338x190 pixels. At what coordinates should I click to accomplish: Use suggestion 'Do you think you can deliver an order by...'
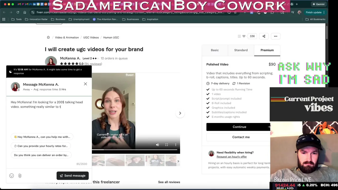41,155
